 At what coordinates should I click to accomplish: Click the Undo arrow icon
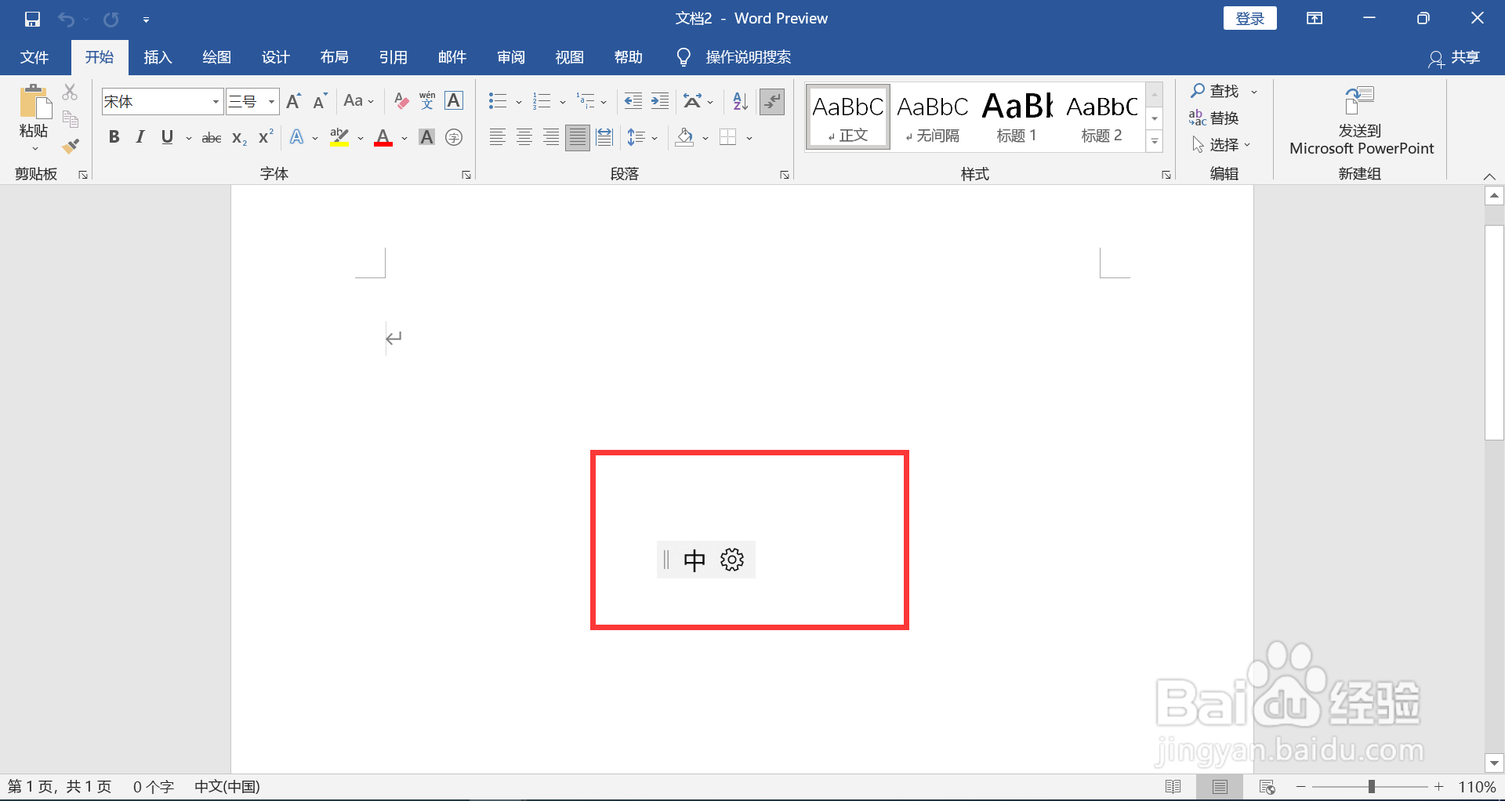(66, 19)
